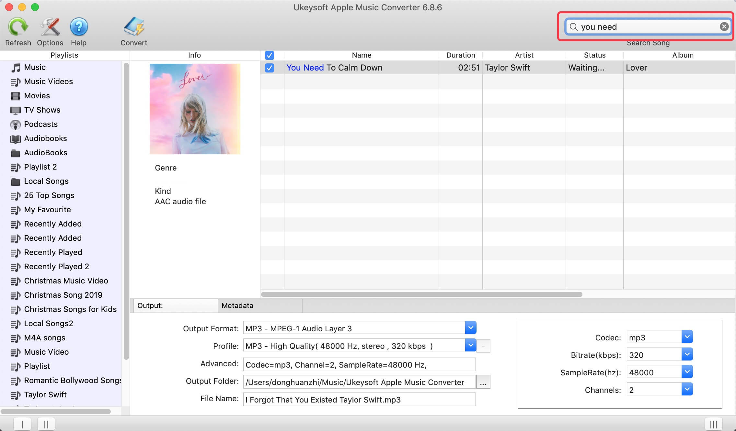Screen dimensions: 736x431
Task: Open the Codec dropdown
Action: [x=687, y=337]
